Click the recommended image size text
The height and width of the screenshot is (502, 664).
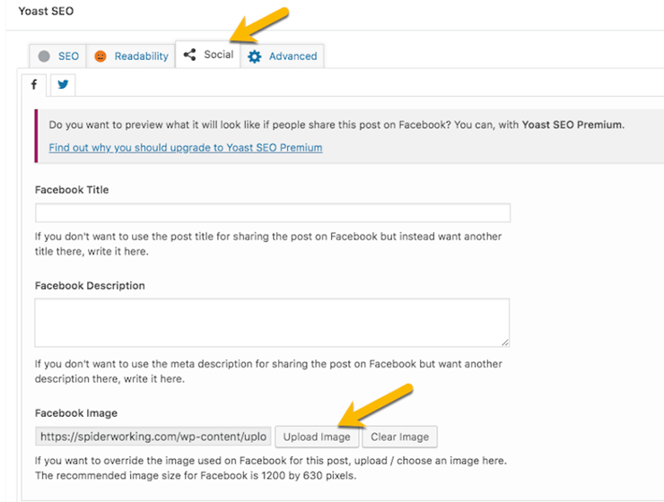[x=196, y=476]
